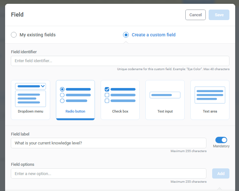Click the 'Create a custom field' tab label
The height and width of the screenshot is (191, 239).
(153, 35)
